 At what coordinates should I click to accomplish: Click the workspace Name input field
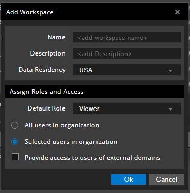pyautogui.click(x=127, y=37)
